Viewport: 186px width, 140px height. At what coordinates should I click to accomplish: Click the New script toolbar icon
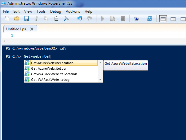(x=7, y=19)
